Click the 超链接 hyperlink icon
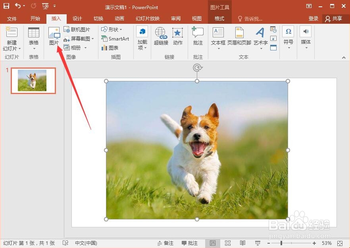The height and width of the screenshot is (248, 350). [x=161, y=33]
